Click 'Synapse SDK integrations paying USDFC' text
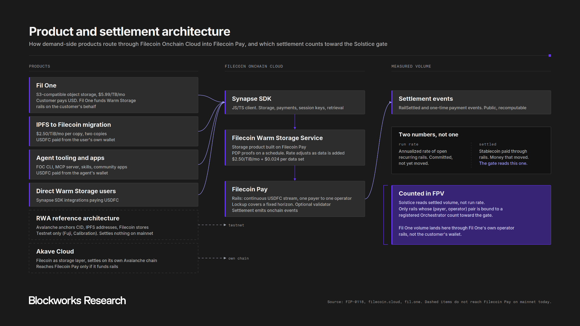Viewport: 580px width, 326px height. tap(77, 200)
